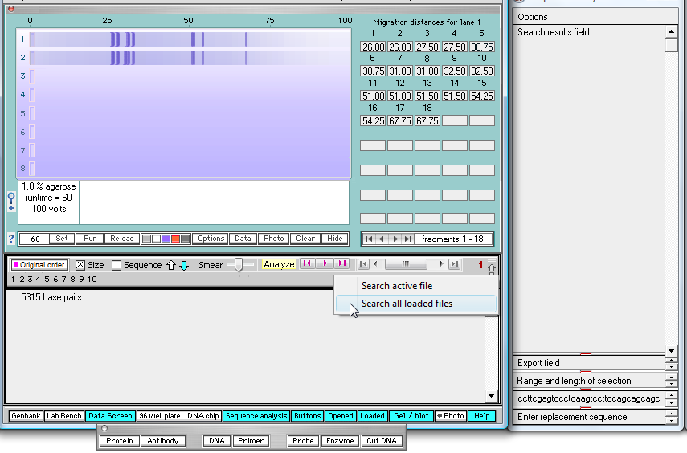Jump to first match with pink rewind icon

(306, 264)
